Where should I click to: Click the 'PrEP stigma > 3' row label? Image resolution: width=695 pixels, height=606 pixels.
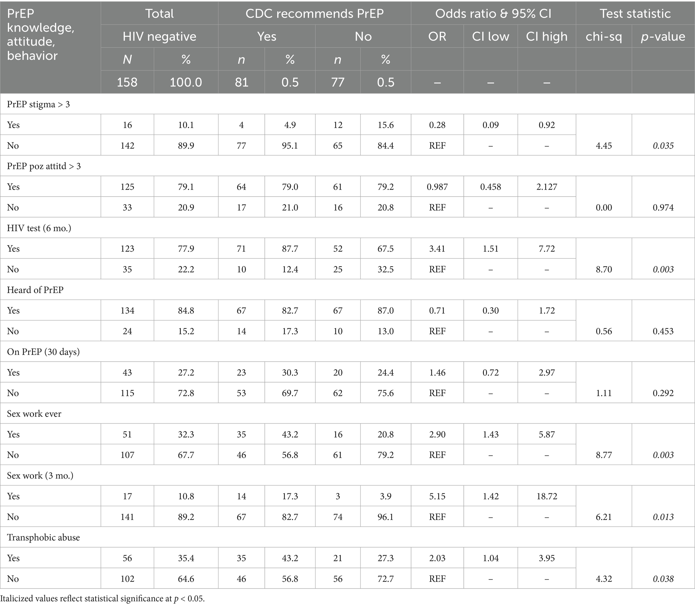point(38,104)
